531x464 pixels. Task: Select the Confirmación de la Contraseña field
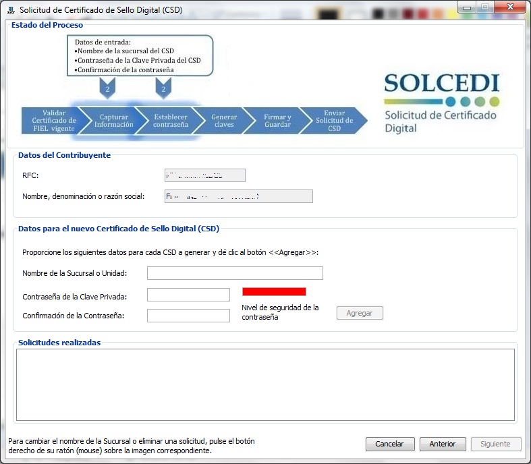188,316
